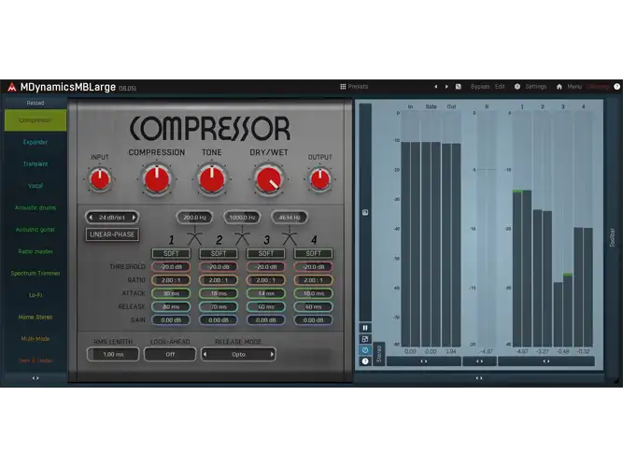
Task: Click the random preset dice icon in title bar
Action: point(458,86)
